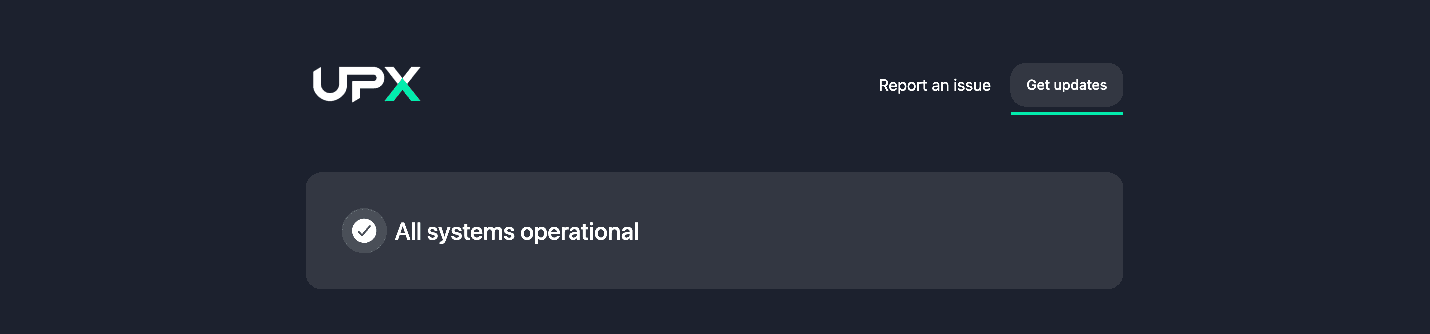Screen dimensions: 1430x334
Task: Click the white check inside the status circle
Action: tap(364, 231)
